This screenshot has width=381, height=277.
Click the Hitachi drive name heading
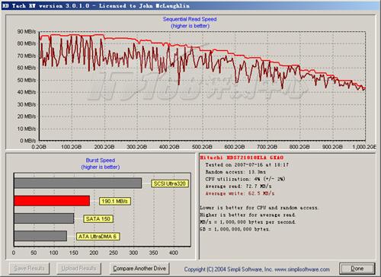point(242,158)
